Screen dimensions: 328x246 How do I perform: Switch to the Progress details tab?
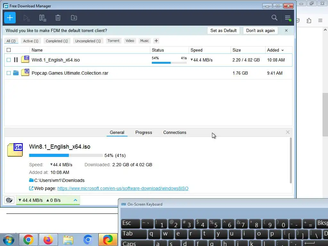click(144, 132)
